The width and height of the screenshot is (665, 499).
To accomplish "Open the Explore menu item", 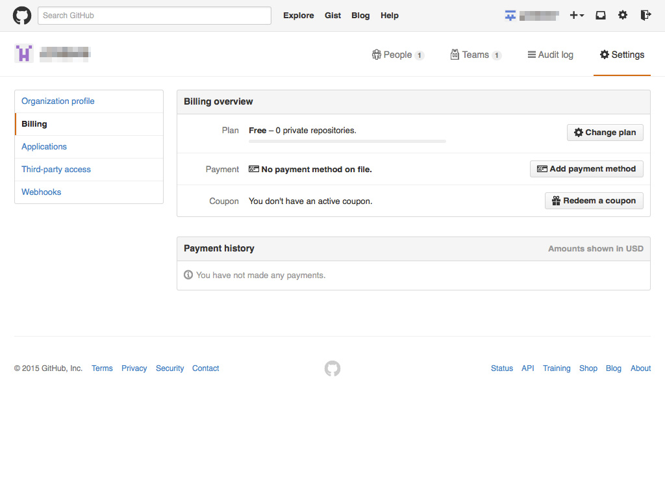I will (x=298, y=15).
